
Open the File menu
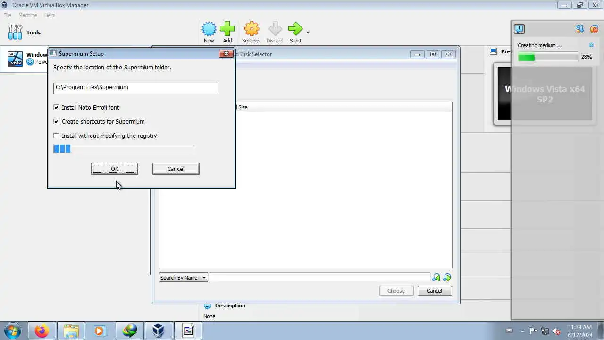[x=7, y=15]
